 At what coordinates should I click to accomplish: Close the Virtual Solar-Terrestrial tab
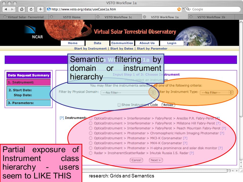click(5, 17)
